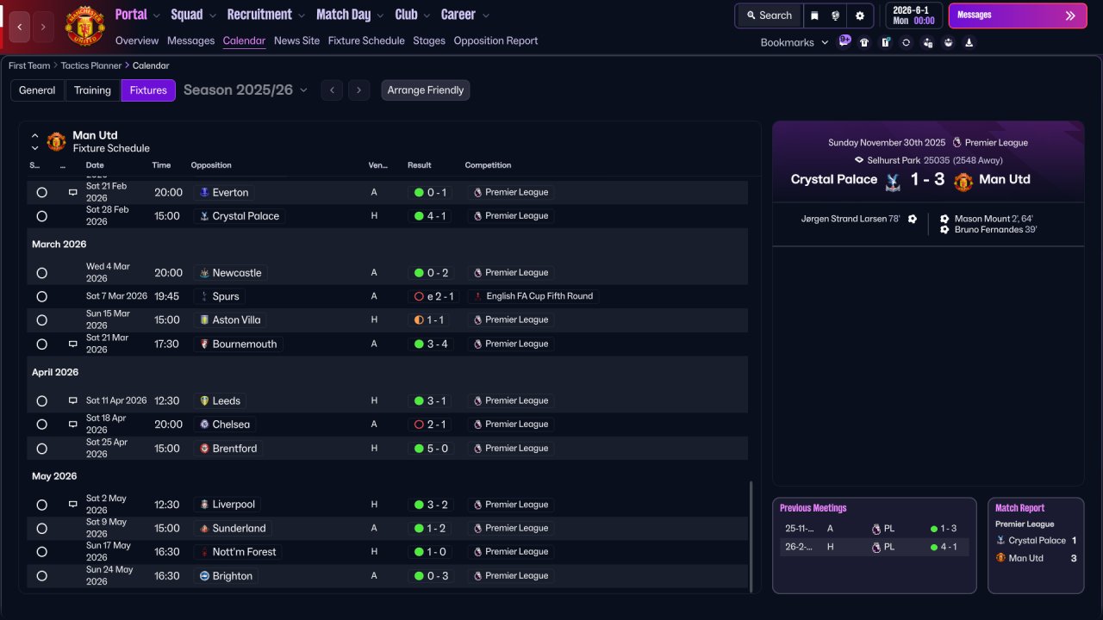Click the English FA Cup Fifth Round competition
The width and height of the screenshot is (1103, 620).
[533, 296]
